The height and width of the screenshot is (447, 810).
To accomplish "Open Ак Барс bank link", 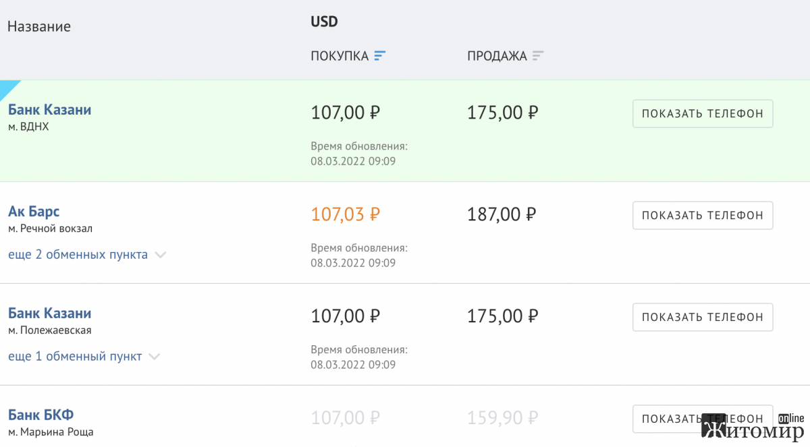I will click(34, 212).
